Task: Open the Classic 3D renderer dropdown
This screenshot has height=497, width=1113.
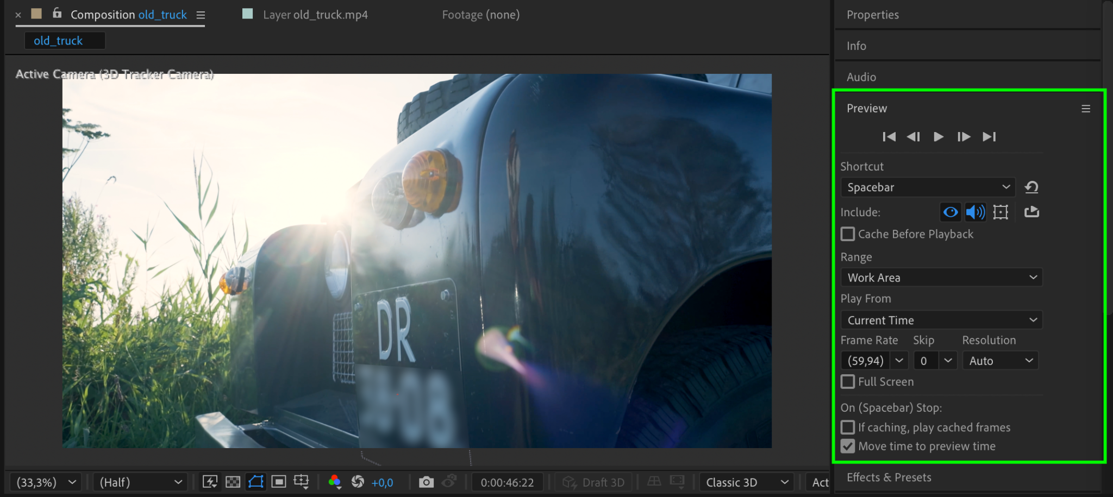Action: coord(747,482)
